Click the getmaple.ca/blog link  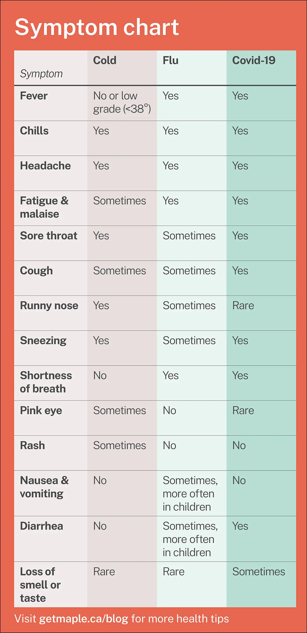(84, 619)
